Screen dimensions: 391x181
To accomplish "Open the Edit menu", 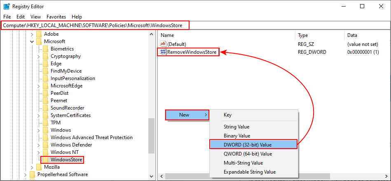I will click(x=21, y=17).
